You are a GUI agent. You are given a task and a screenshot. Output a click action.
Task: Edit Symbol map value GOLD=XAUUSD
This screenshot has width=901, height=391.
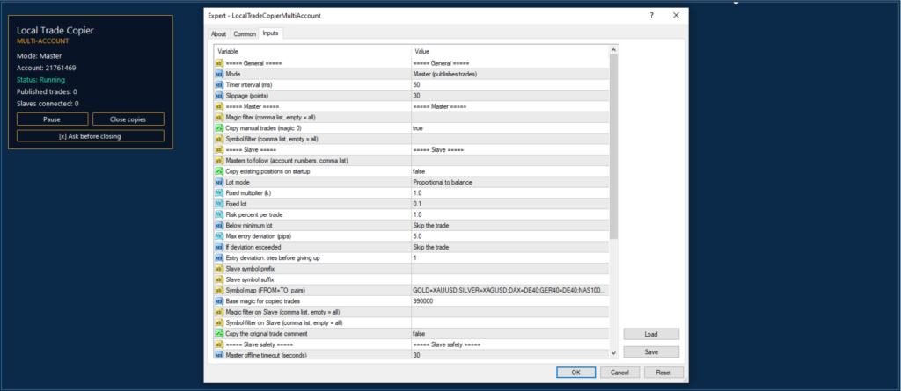[x=509, y=291]
